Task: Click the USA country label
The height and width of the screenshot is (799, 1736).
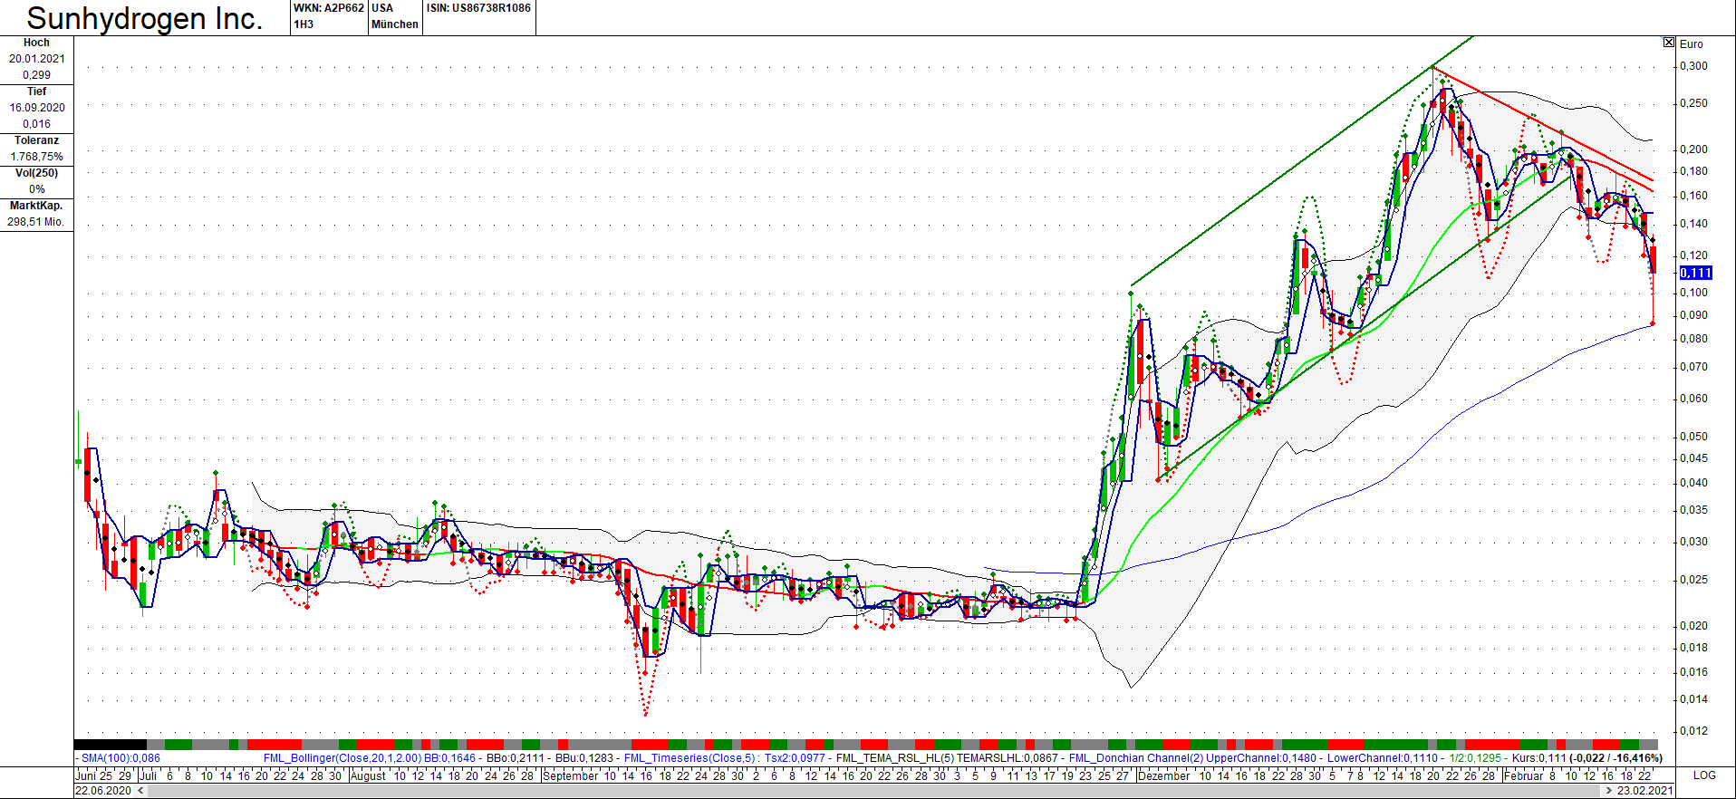Action: (382, 8)
